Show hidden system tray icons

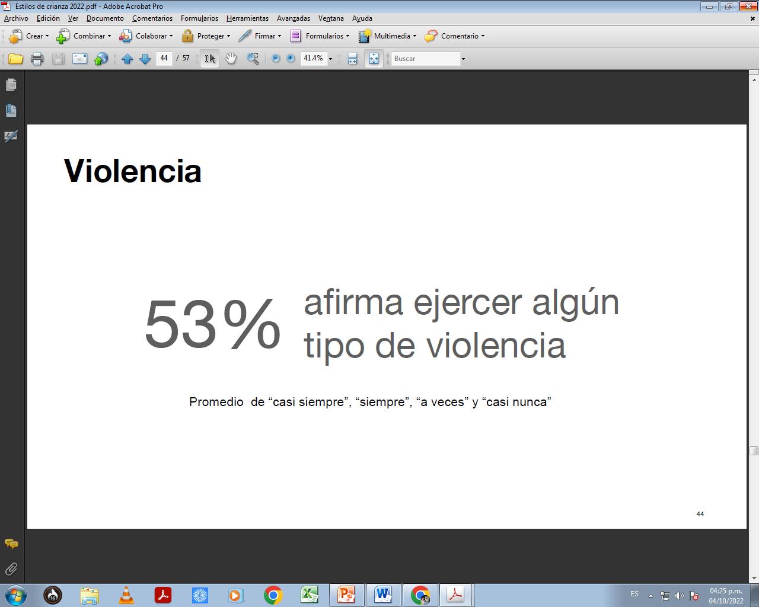[651, 596]
